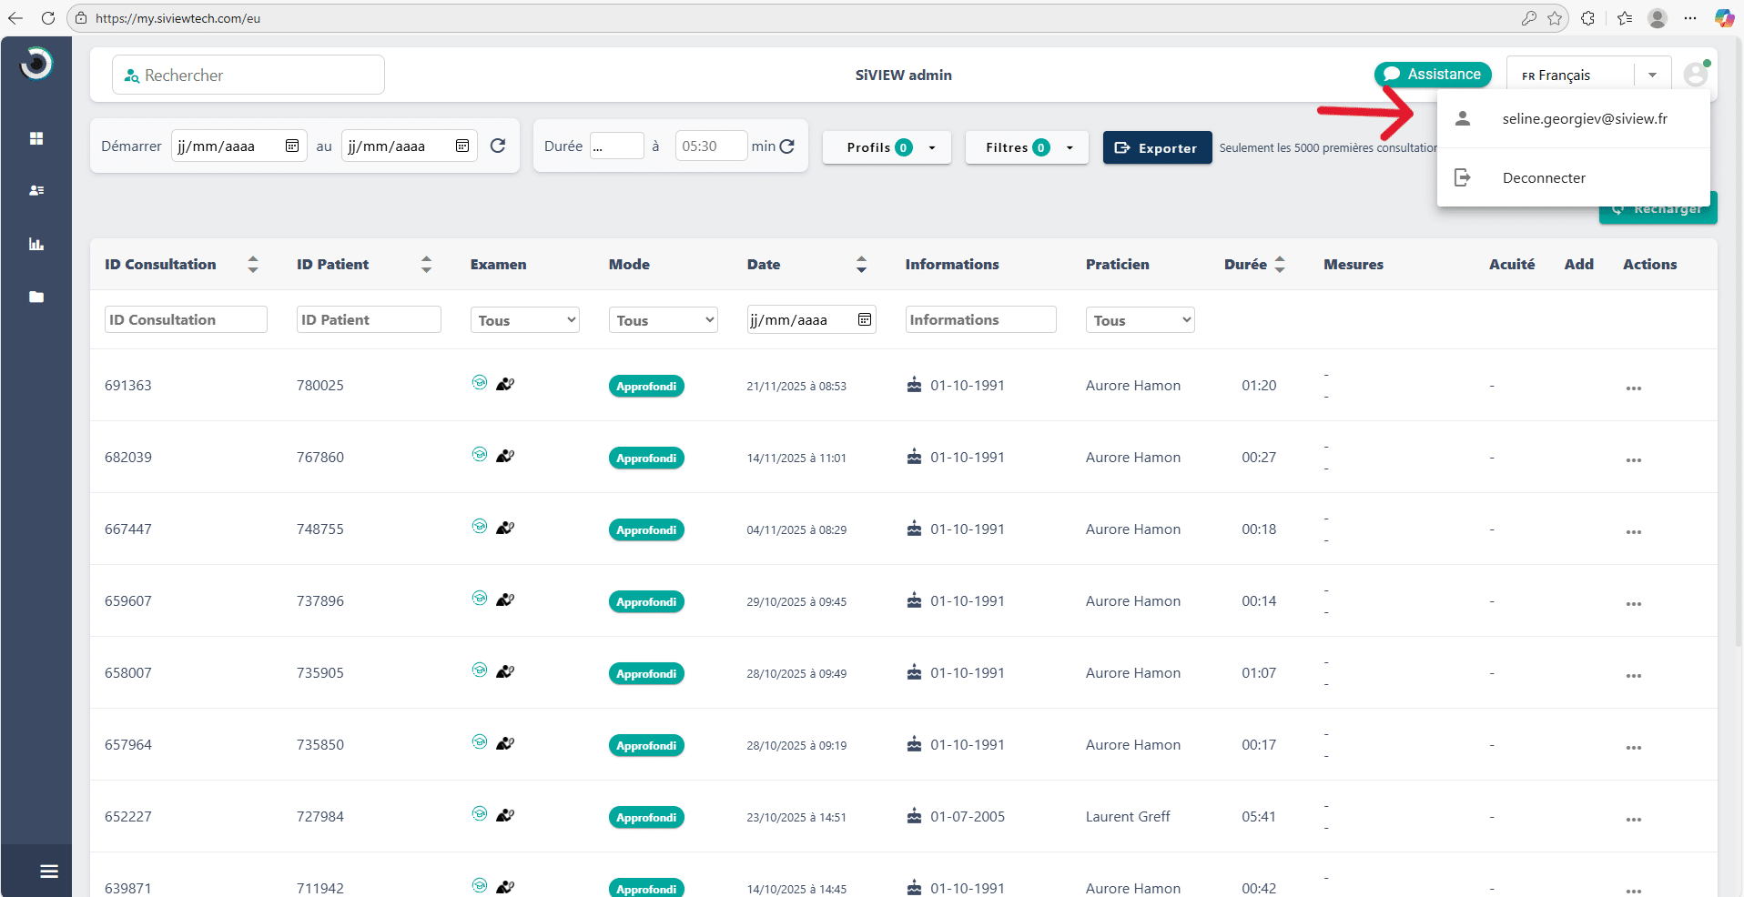Open the Filtres dropdown

1025,147
